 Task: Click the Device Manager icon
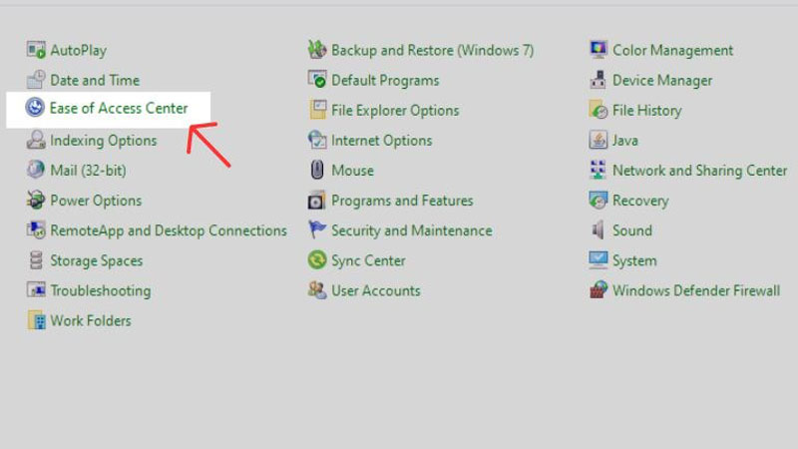[598, 80]
